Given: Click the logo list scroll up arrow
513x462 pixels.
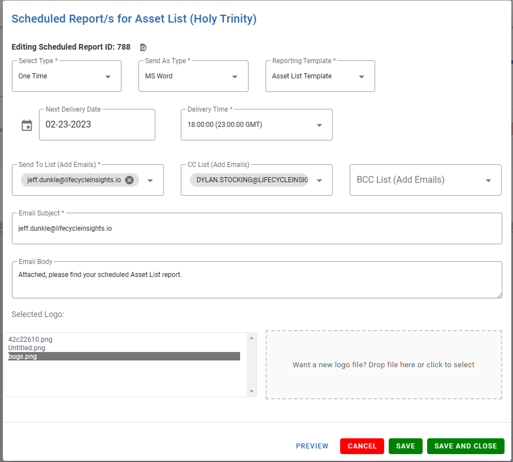Looking at the screenshot, I should coord(251,338).
